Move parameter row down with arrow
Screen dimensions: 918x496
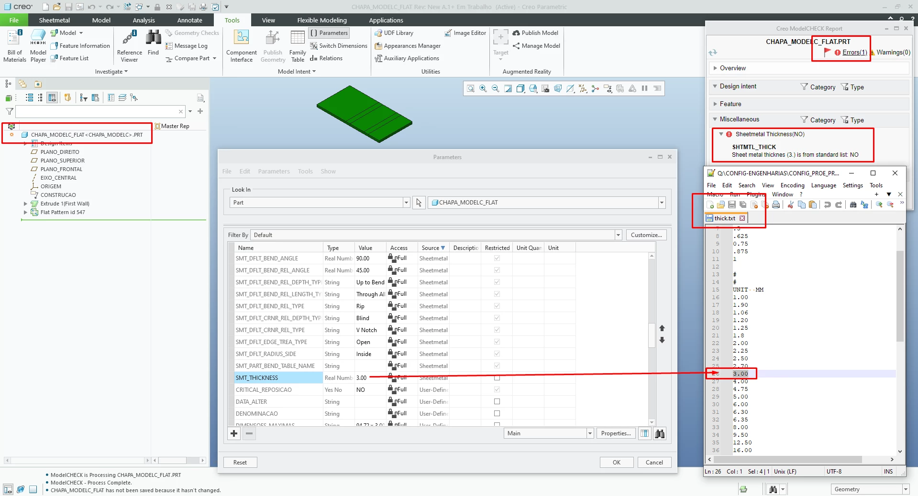pos(662,340)
